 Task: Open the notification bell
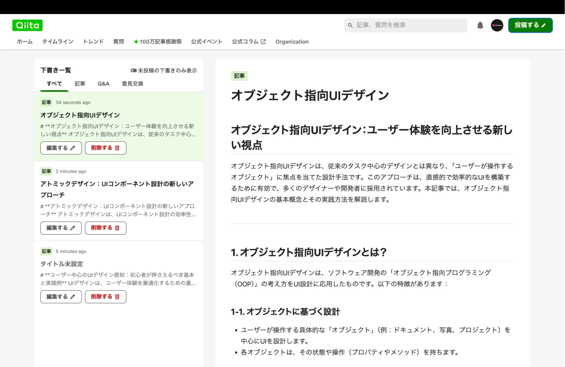tap(480, 25)
